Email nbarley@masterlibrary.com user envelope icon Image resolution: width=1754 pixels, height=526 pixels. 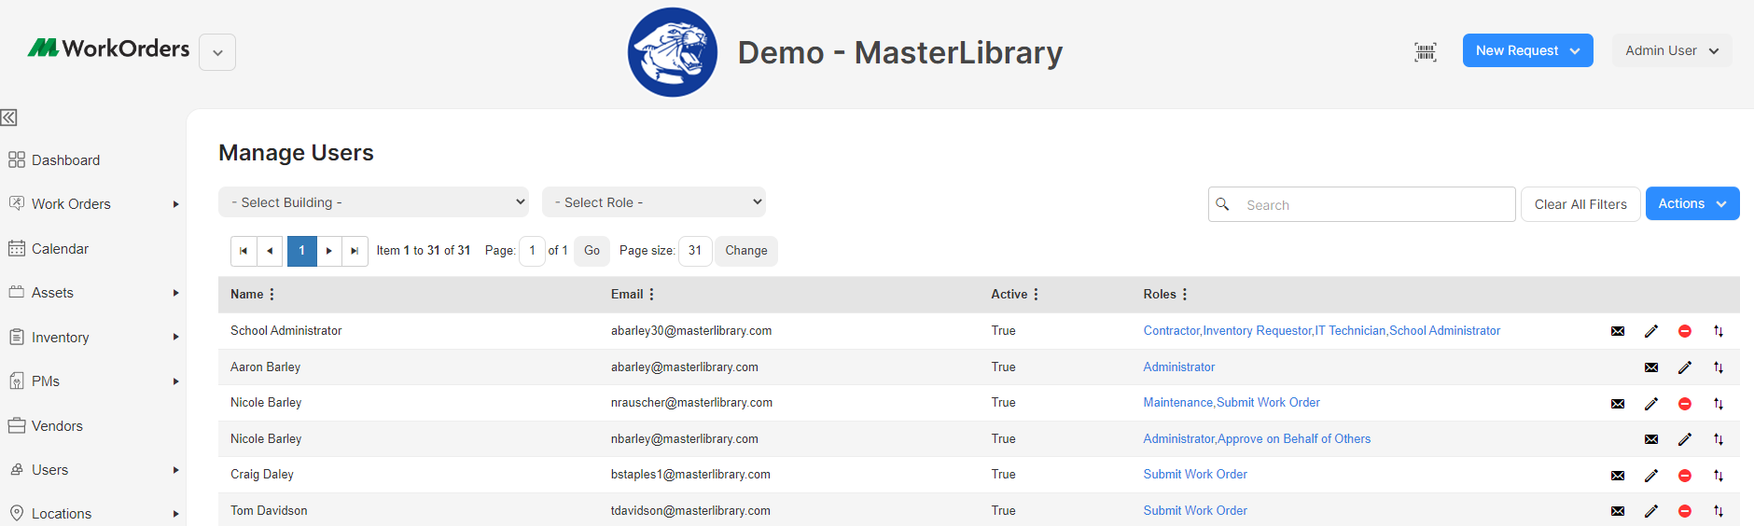tap(1651, 439)
